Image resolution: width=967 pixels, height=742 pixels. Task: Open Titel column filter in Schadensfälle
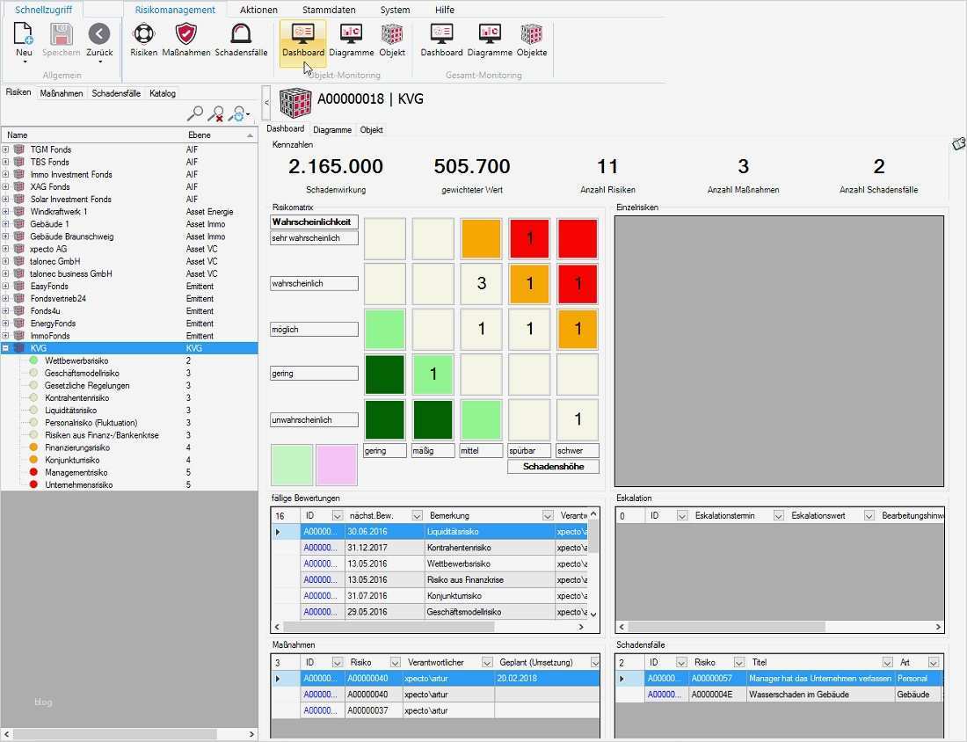point(888,662)
